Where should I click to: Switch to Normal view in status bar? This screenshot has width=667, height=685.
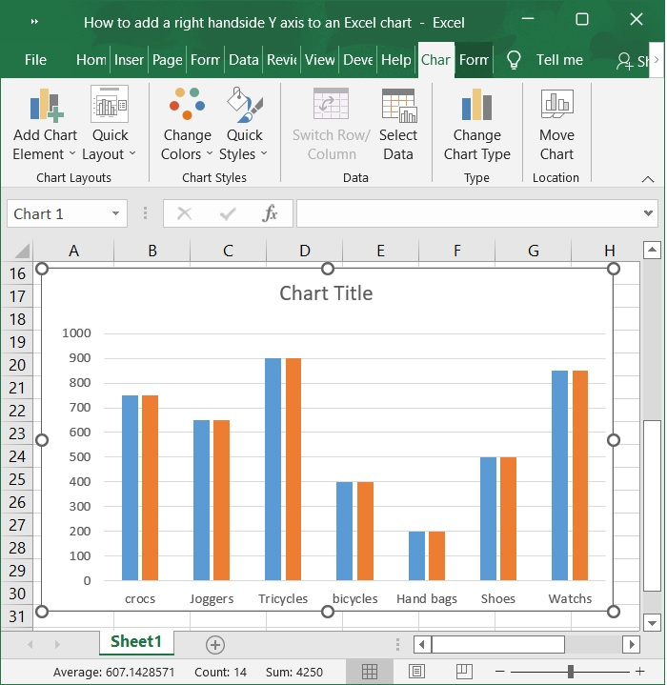(370, 672)
